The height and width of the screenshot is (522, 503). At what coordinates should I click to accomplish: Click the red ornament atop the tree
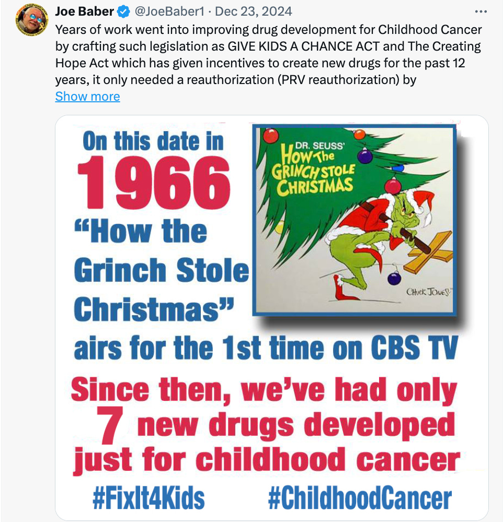[270, 136]
